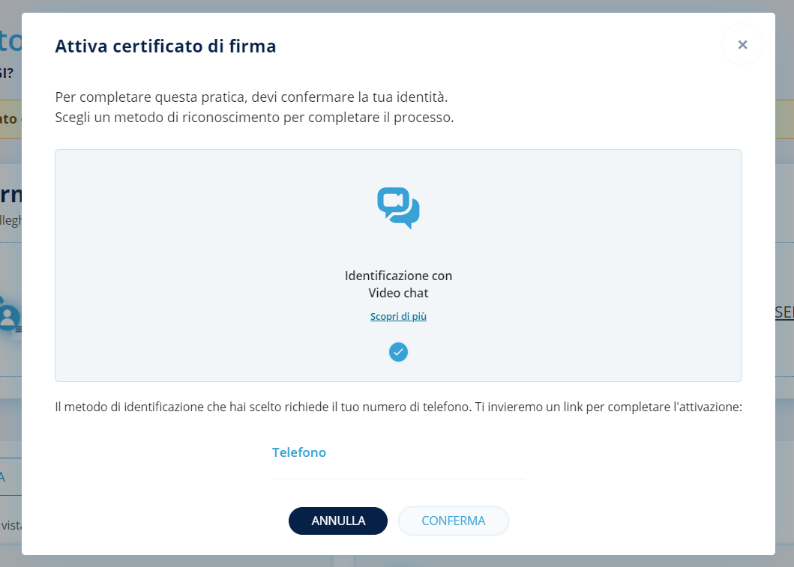794x567 pixels.
Task: Open the "Scopri di più" link
Action: click(398, 317)
